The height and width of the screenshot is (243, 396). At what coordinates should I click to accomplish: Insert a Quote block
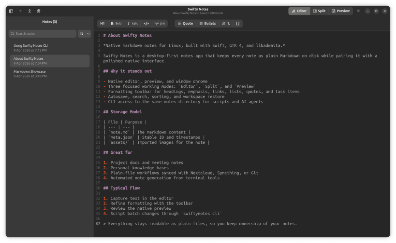[185, 24]
